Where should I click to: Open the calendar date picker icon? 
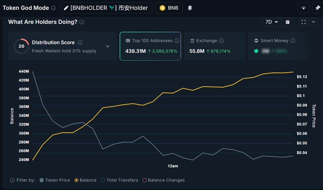[x=288, y=22]
